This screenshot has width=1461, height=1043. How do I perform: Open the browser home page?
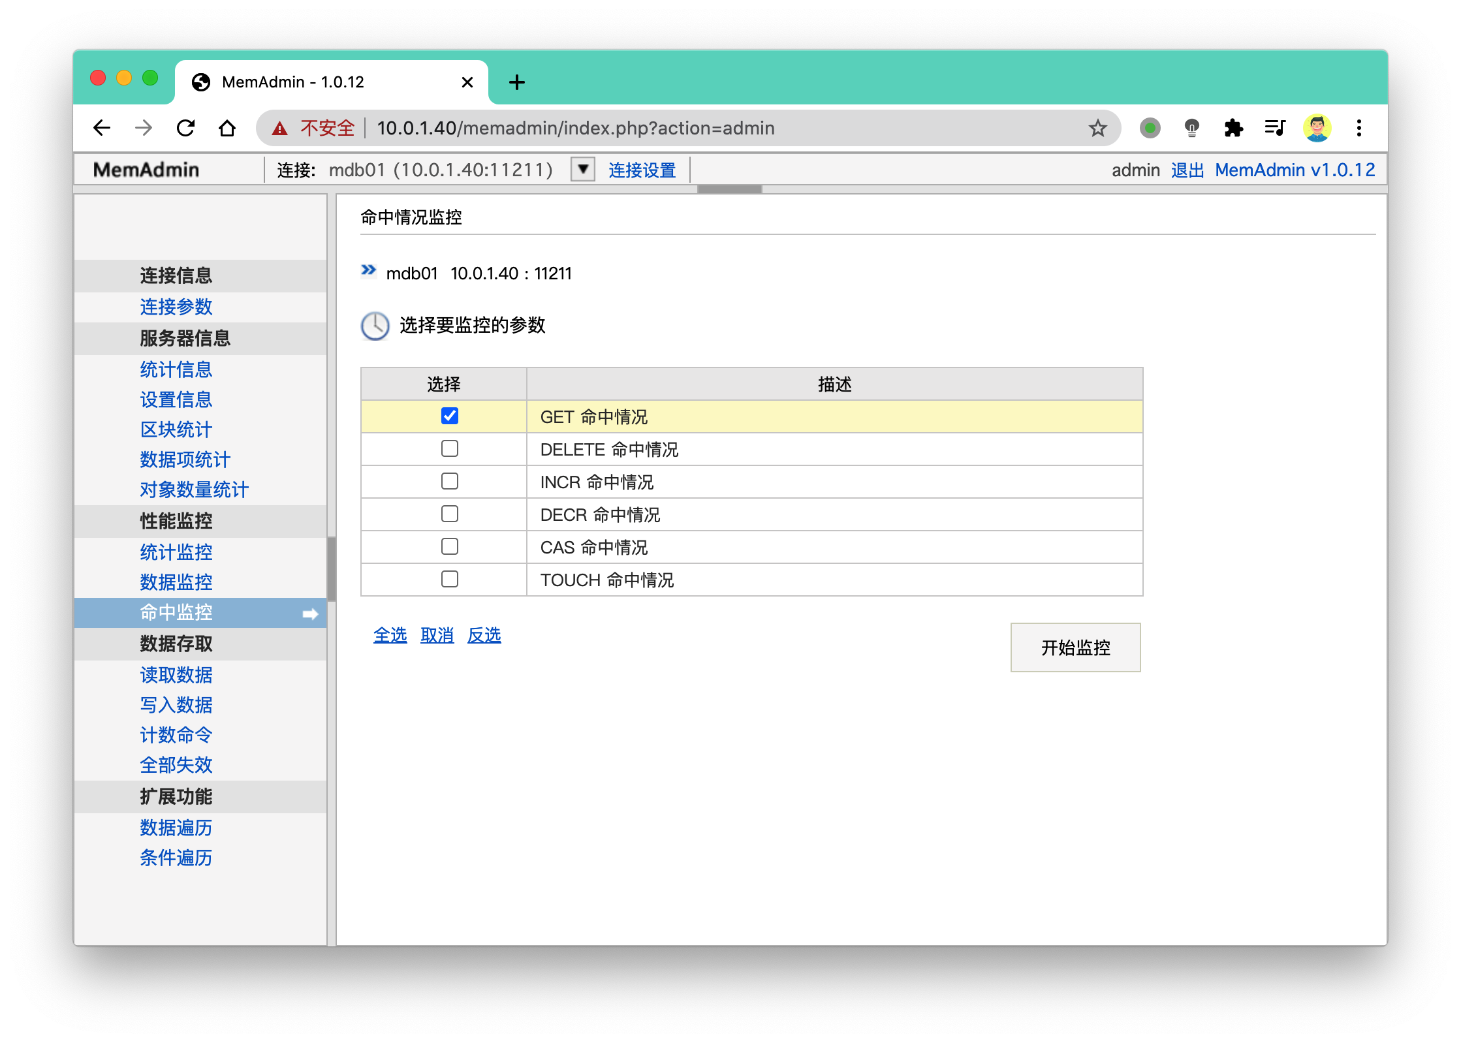(227, 128)
